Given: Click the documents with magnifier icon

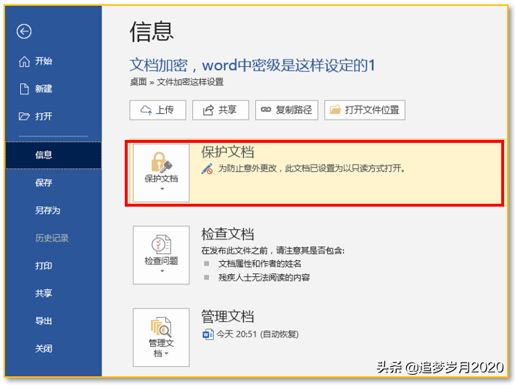Looking at the screenshot, I should [x=161, y=327].
